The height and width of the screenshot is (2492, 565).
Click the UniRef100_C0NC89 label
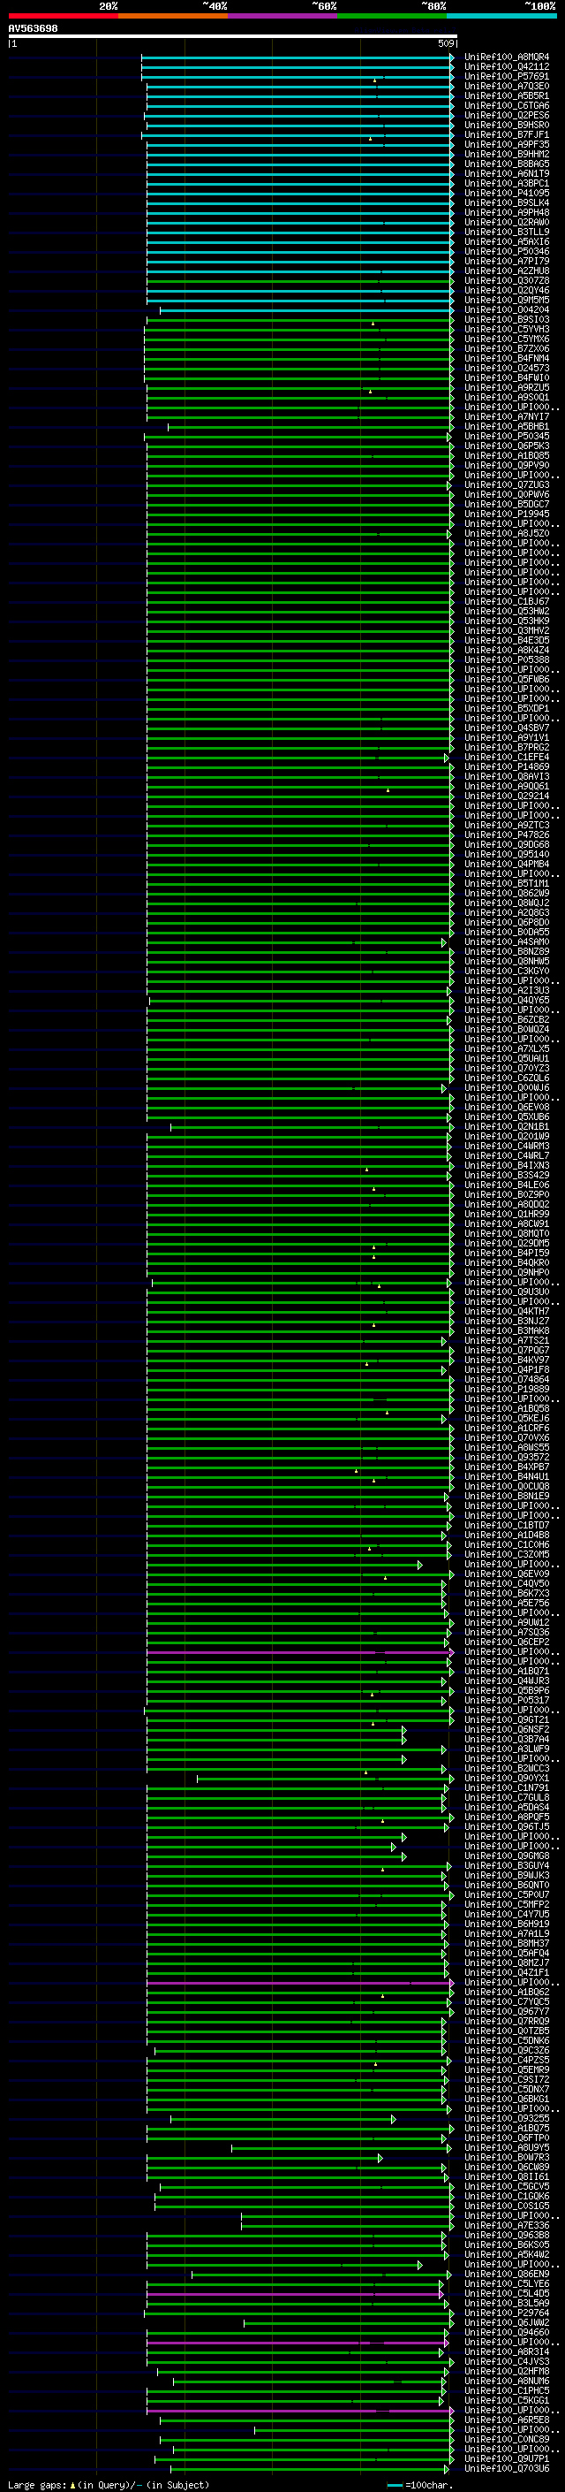[506, 2439]
